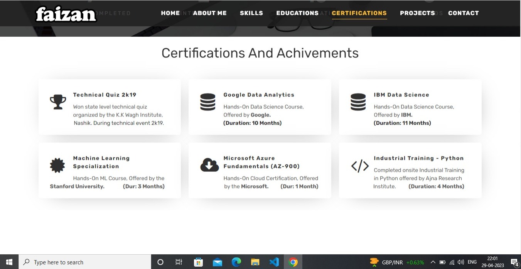The height and width of the screenshot is (269, 521).
Task: Select the cloud download icon on Azure Fundamentals card
Action: pyautogui.click(x=209, y=165)
